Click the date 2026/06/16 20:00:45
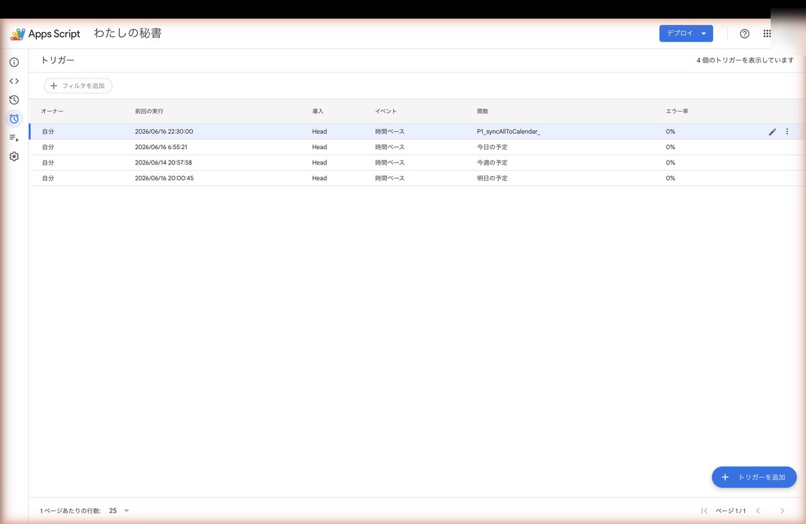This screenshot has height=524, width=806. click(165, 178)
